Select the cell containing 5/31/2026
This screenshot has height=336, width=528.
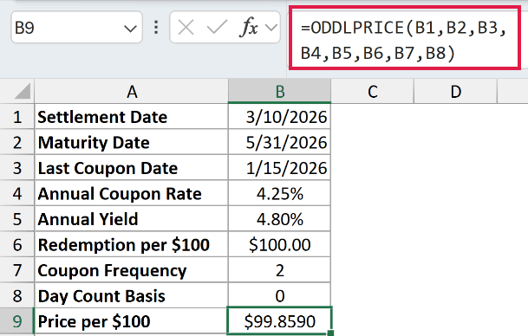tap(279, 142)
